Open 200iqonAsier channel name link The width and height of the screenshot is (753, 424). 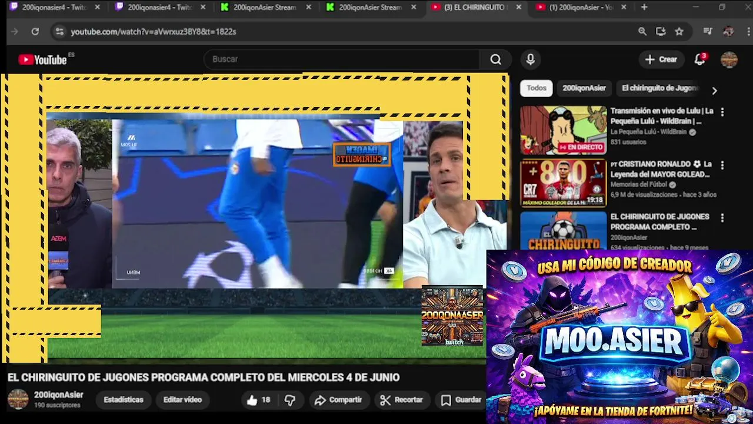pyautogui.click(x=58, y=395)
